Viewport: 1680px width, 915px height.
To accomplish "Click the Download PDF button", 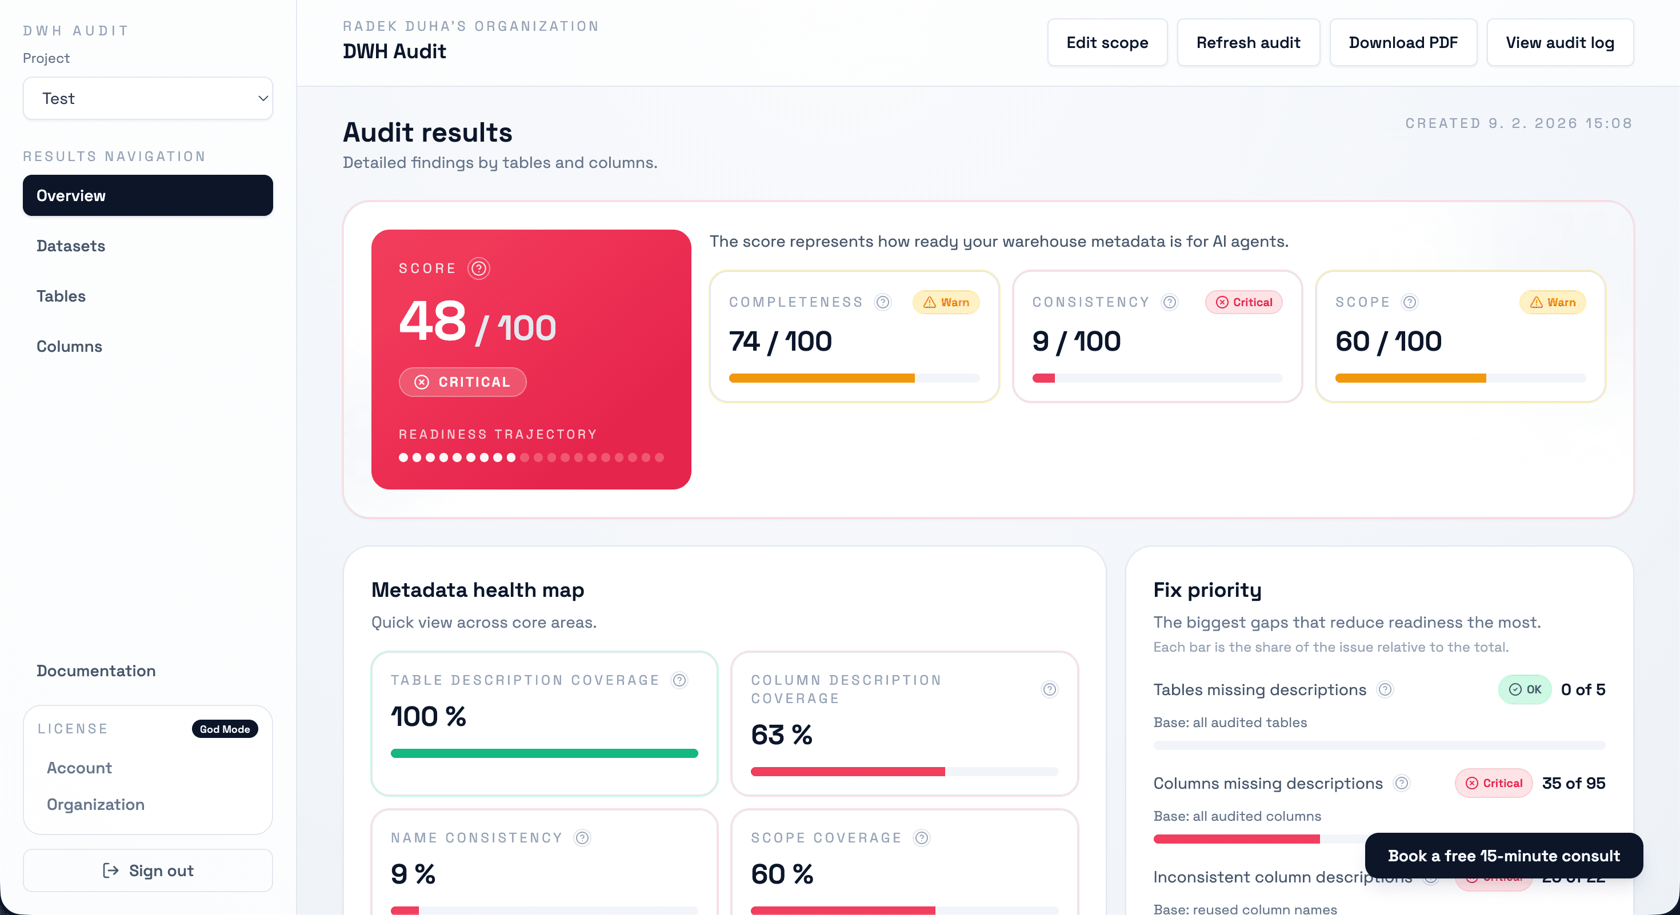I will pyautogui.click(x=1402, y=42).
